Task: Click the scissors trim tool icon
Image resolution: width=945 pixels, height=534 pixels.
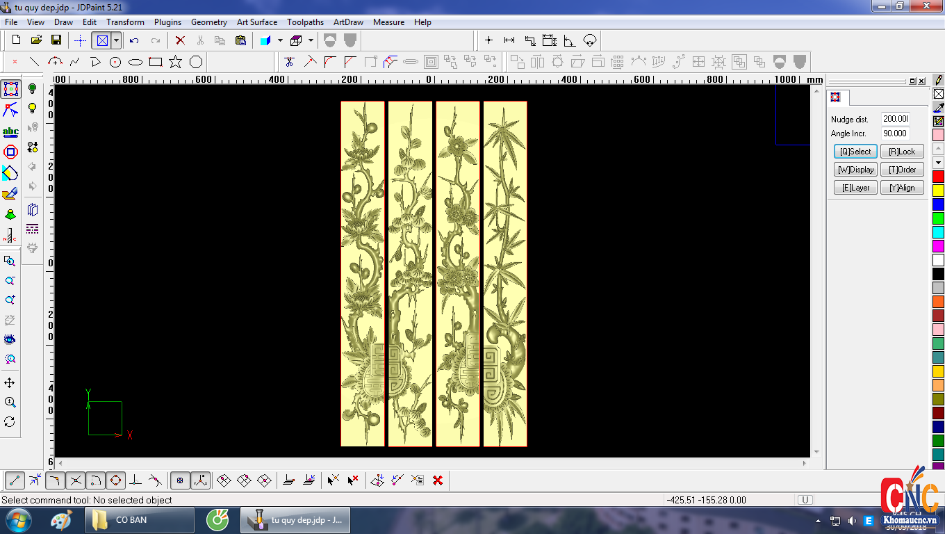Action: coord(289,62)
